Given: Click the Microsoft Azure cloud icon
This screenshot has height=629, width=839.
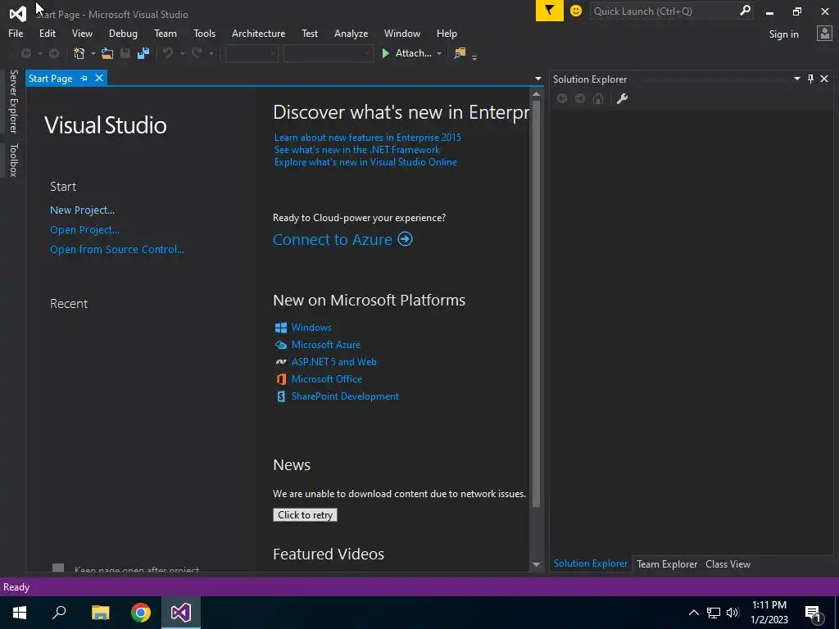Looking at the screenshot, I should 281,345.
